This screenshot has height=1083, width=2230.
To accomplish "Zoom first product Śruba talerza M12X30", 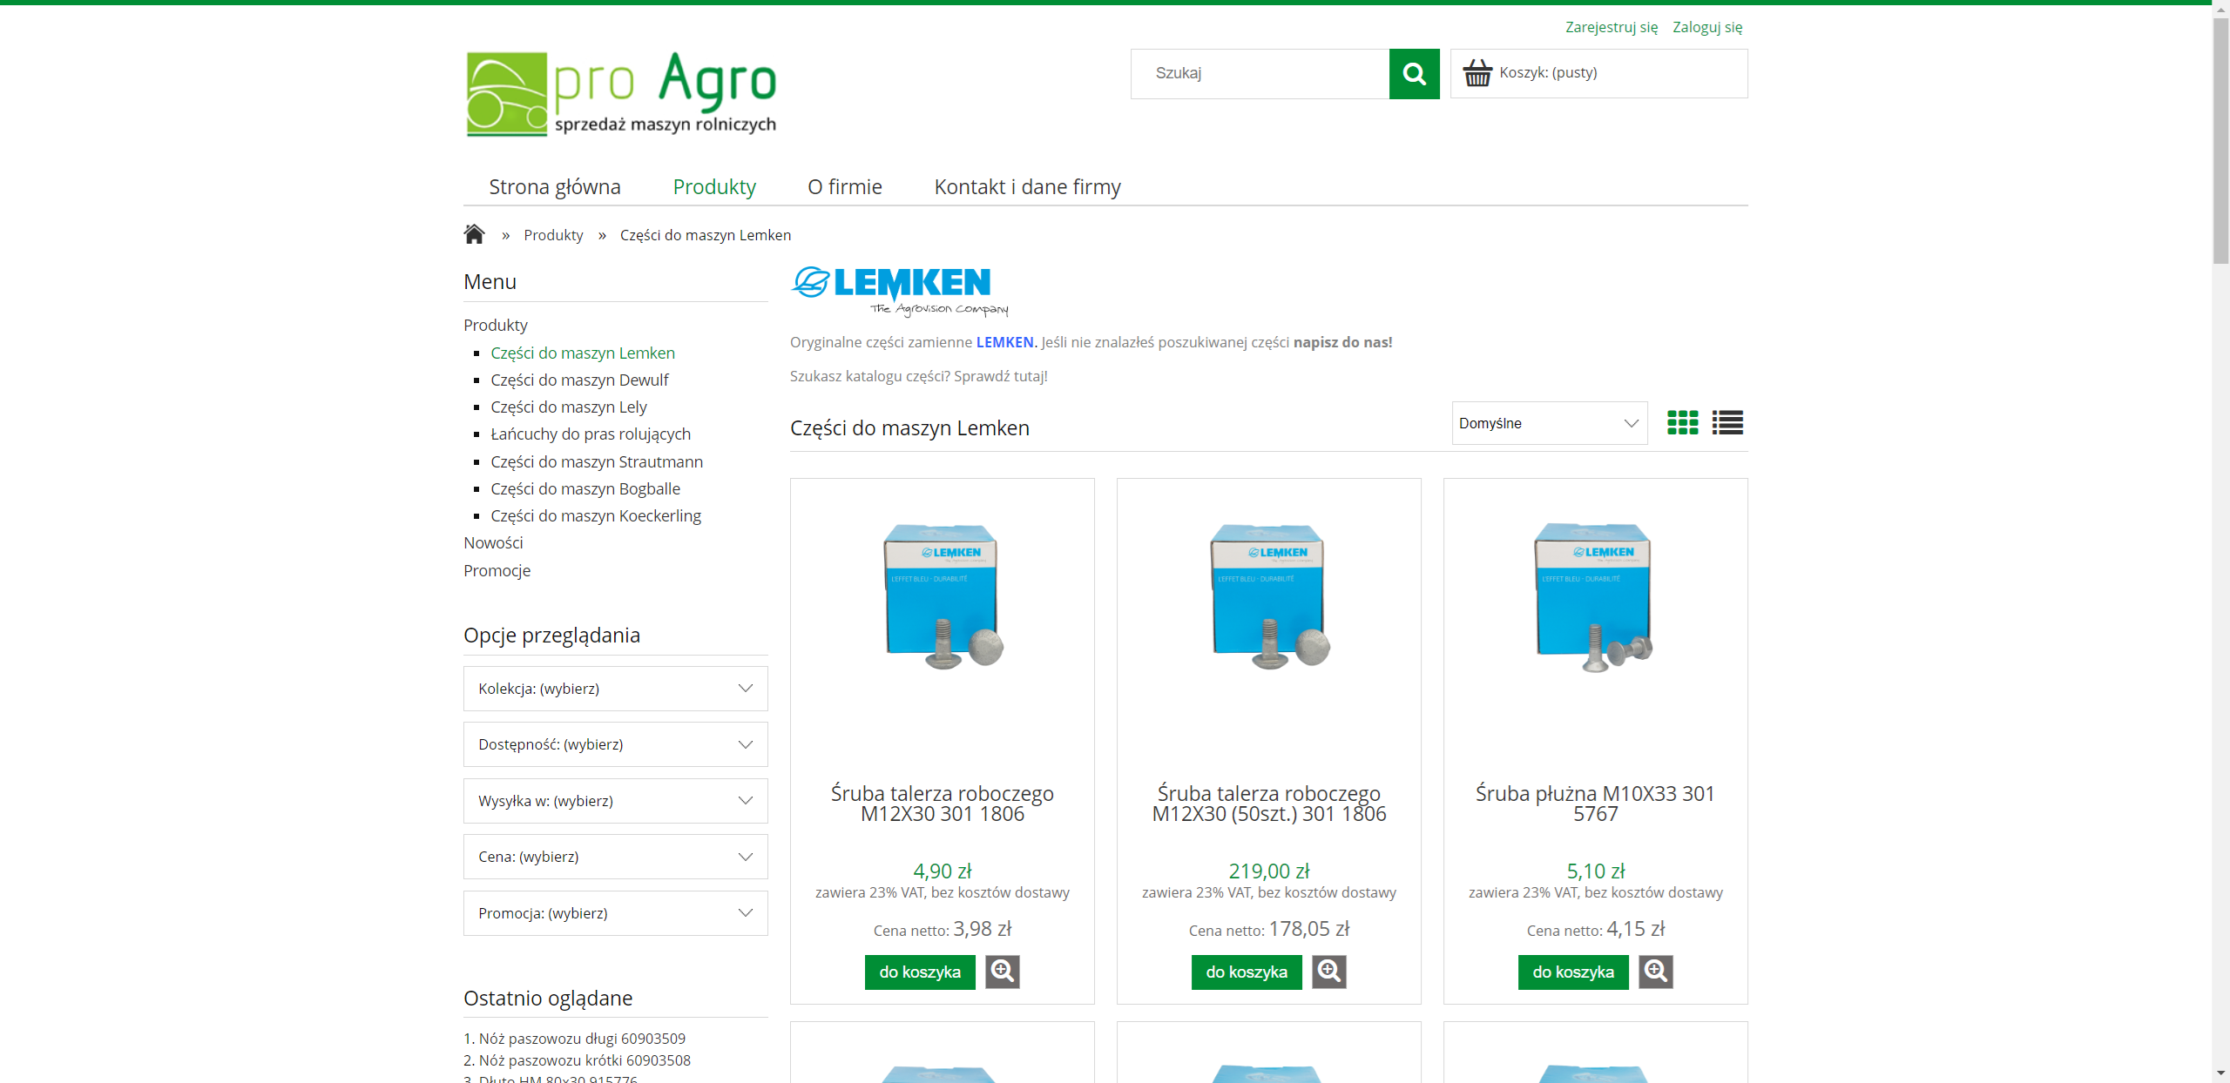I will [x=1002, y=972].
